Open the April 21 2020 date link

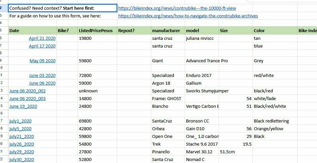42,38
